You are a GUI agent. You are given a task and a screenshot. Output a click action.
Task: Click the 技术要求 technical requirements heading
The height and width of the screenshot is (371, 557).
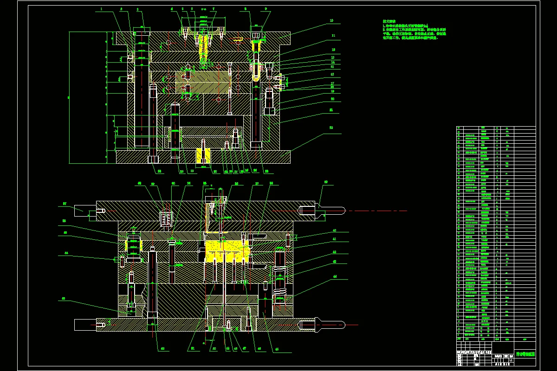coord(389,21)
